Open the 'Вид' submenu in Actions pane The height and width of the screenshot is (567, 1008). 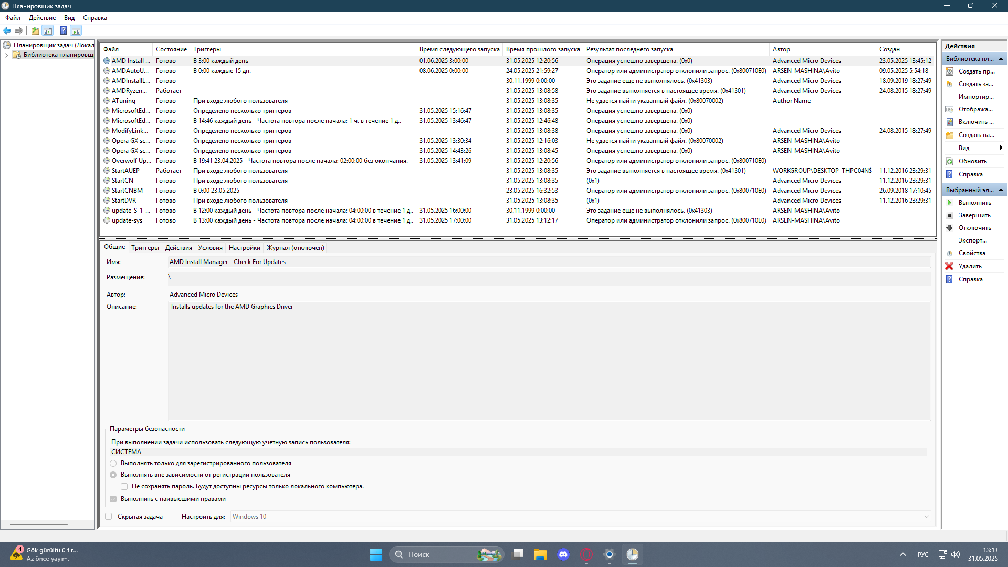point(975,148)
